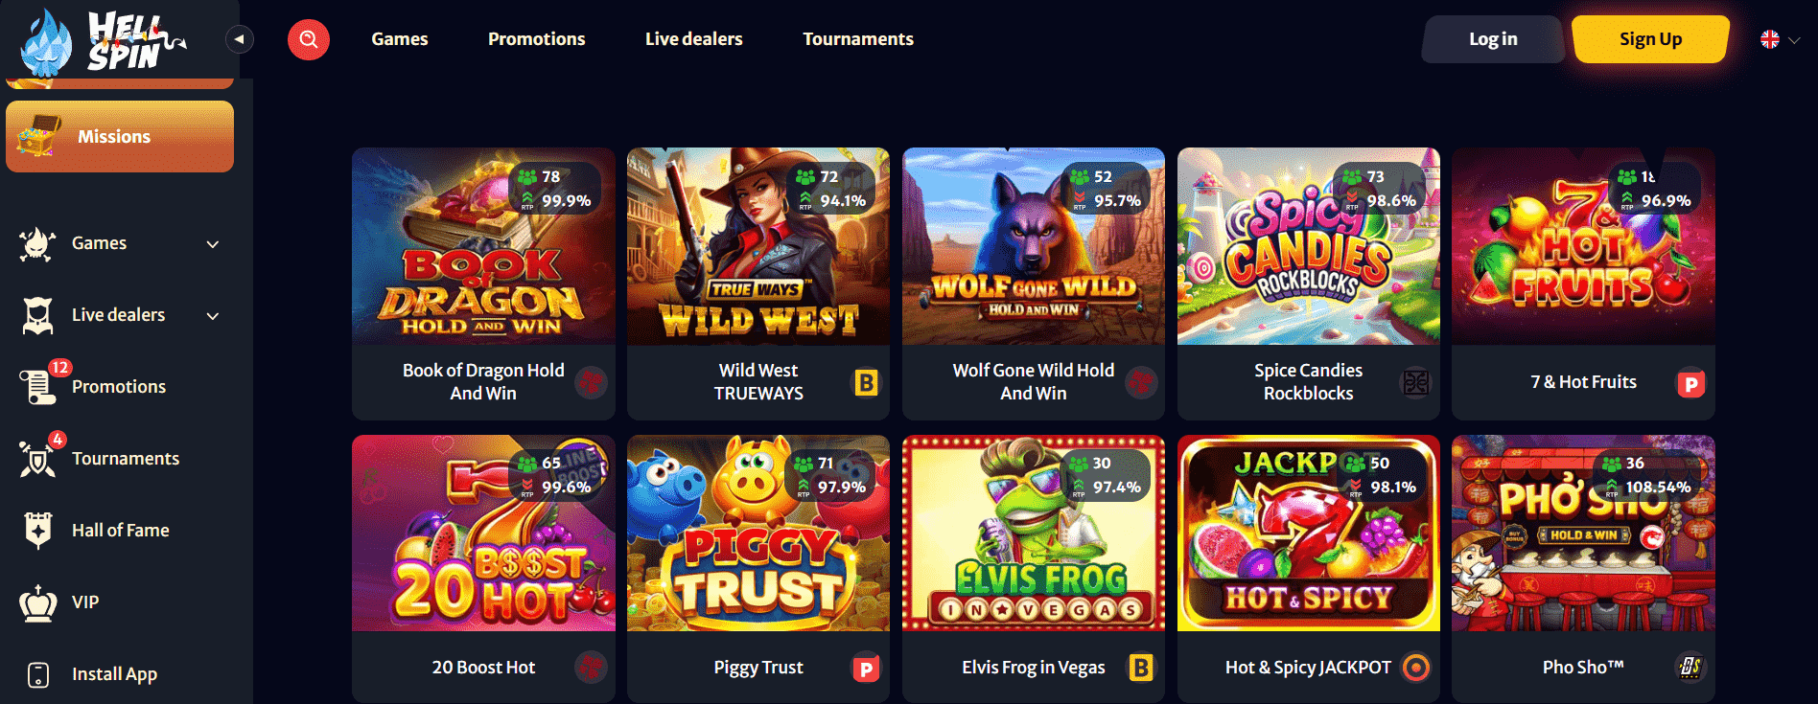Click the VIP crown icon
The height and width of the screenshot is (704, 1818).
(38, 602)
